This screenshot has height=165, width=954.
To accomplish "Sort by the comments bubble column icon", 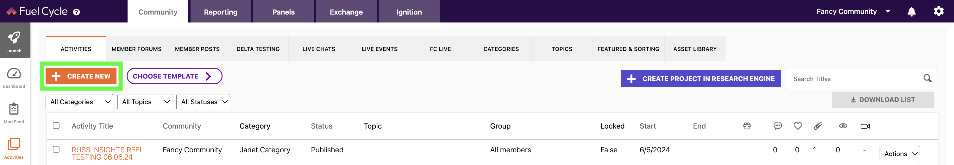I will coord(777,126).
